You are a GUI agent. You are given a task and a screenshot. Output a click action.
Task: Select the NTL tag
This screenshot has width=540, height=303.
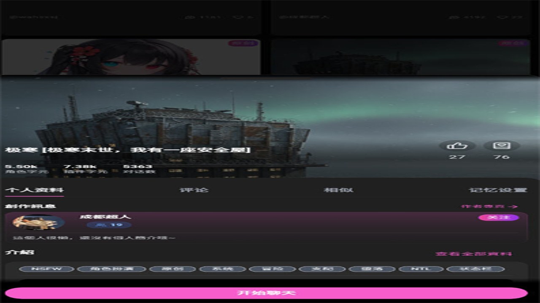(421, 269)
